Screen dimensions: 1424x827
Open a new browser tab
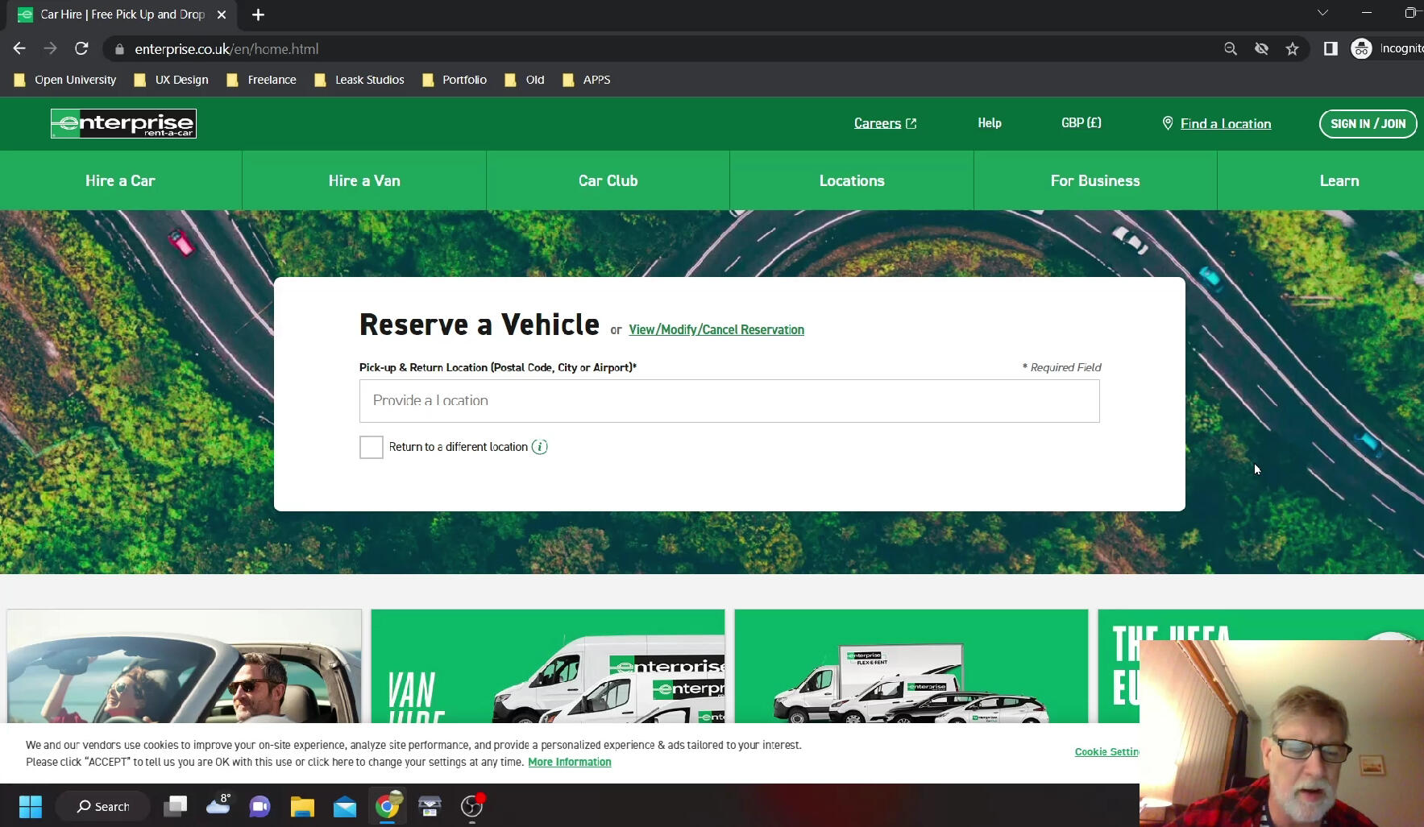click(x=258, y=14)
